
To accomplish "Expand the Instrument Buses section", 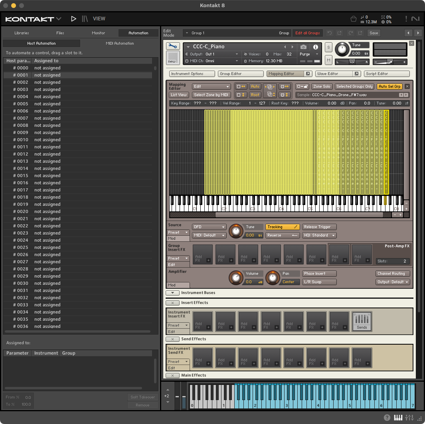I will (x=172, y=293).
